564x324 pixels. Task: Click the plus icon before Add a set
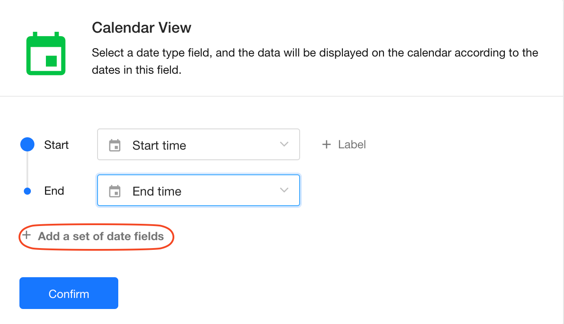click(26, 236)
